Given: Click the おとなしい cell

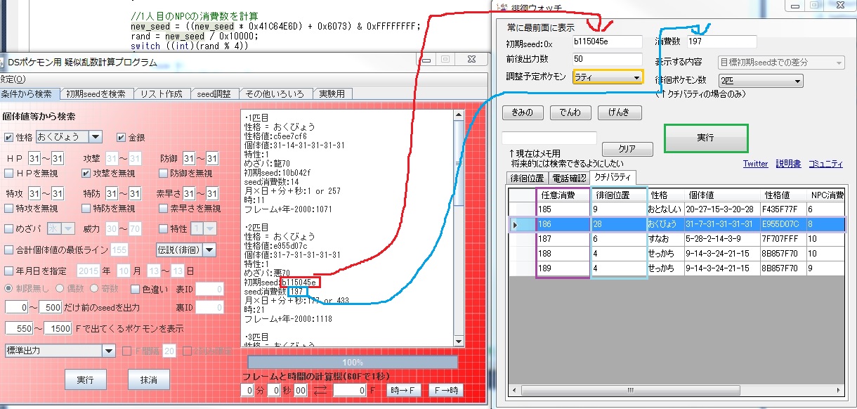Looking at the screenshot, I should pos(666,209).
